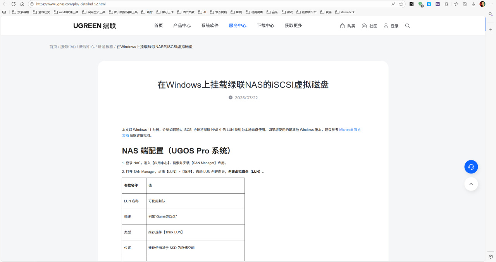Open the 素材 bookmark folder
This screenshot has height=262, width=496.
tap(147, 12)
